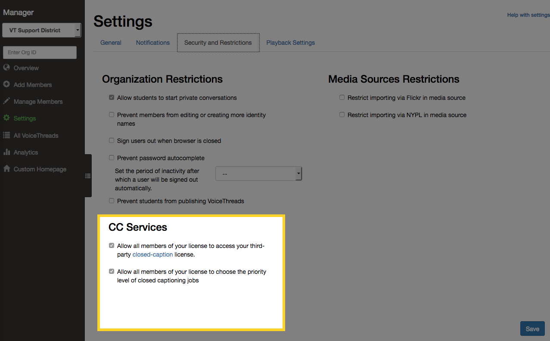Open the Notifications tab
The image size is (550, 341).
point(153,43)
